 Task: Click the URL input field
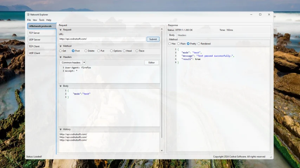tap(102, 39)
